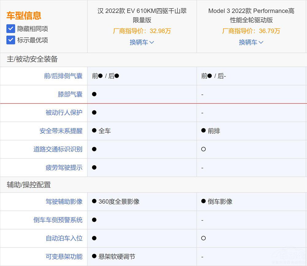Select the 倒车车侧预警系统 link
Viewport: 307px width, 266px height.
(x=58, y=220)
